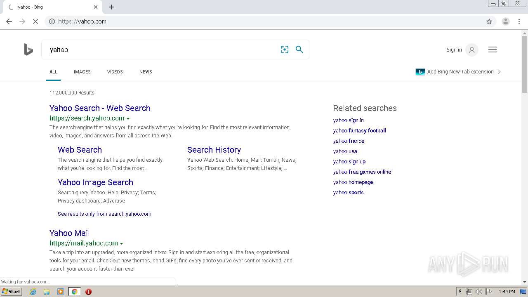Select related search yahoo france
Viewport: 528px width, 297px height.
pos(349,141)
